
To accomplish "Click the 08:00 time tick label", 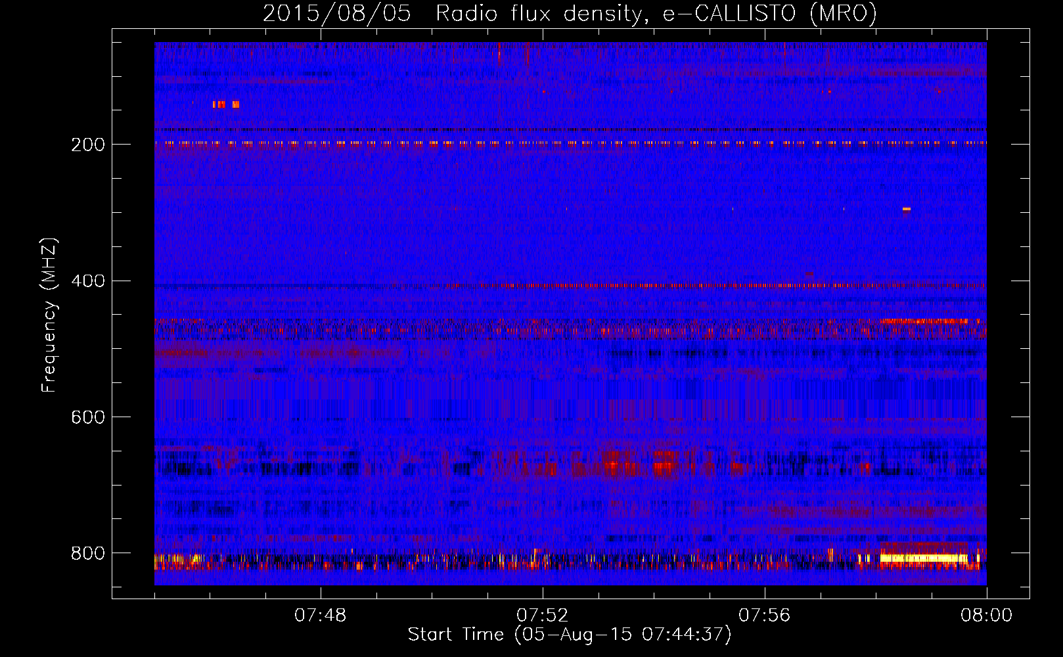I will (987, 616).
